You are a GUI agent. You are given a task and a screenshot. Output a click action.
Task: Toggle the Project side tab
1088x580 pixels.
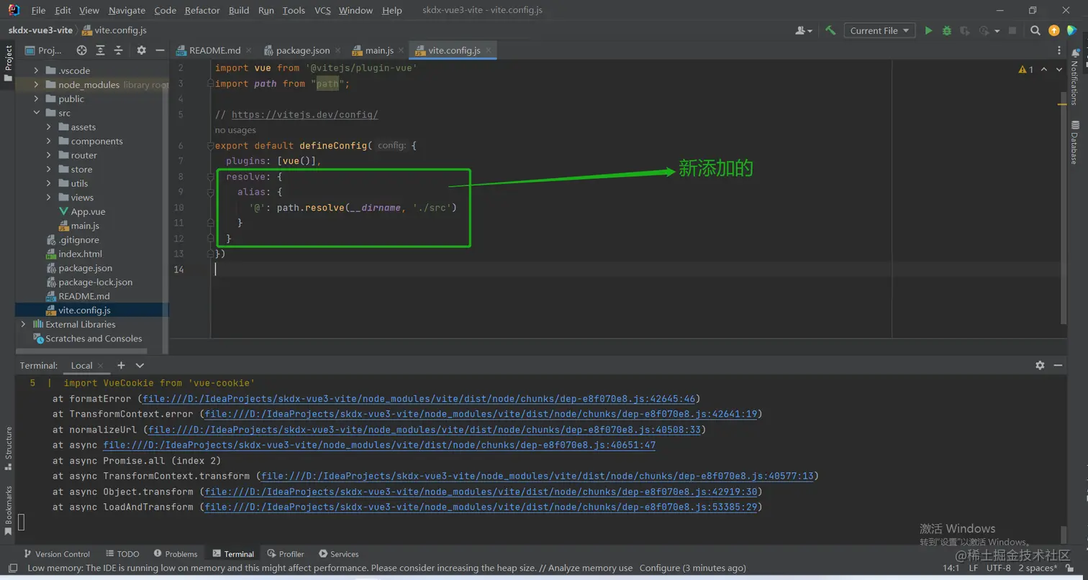[x=8, y=63]
